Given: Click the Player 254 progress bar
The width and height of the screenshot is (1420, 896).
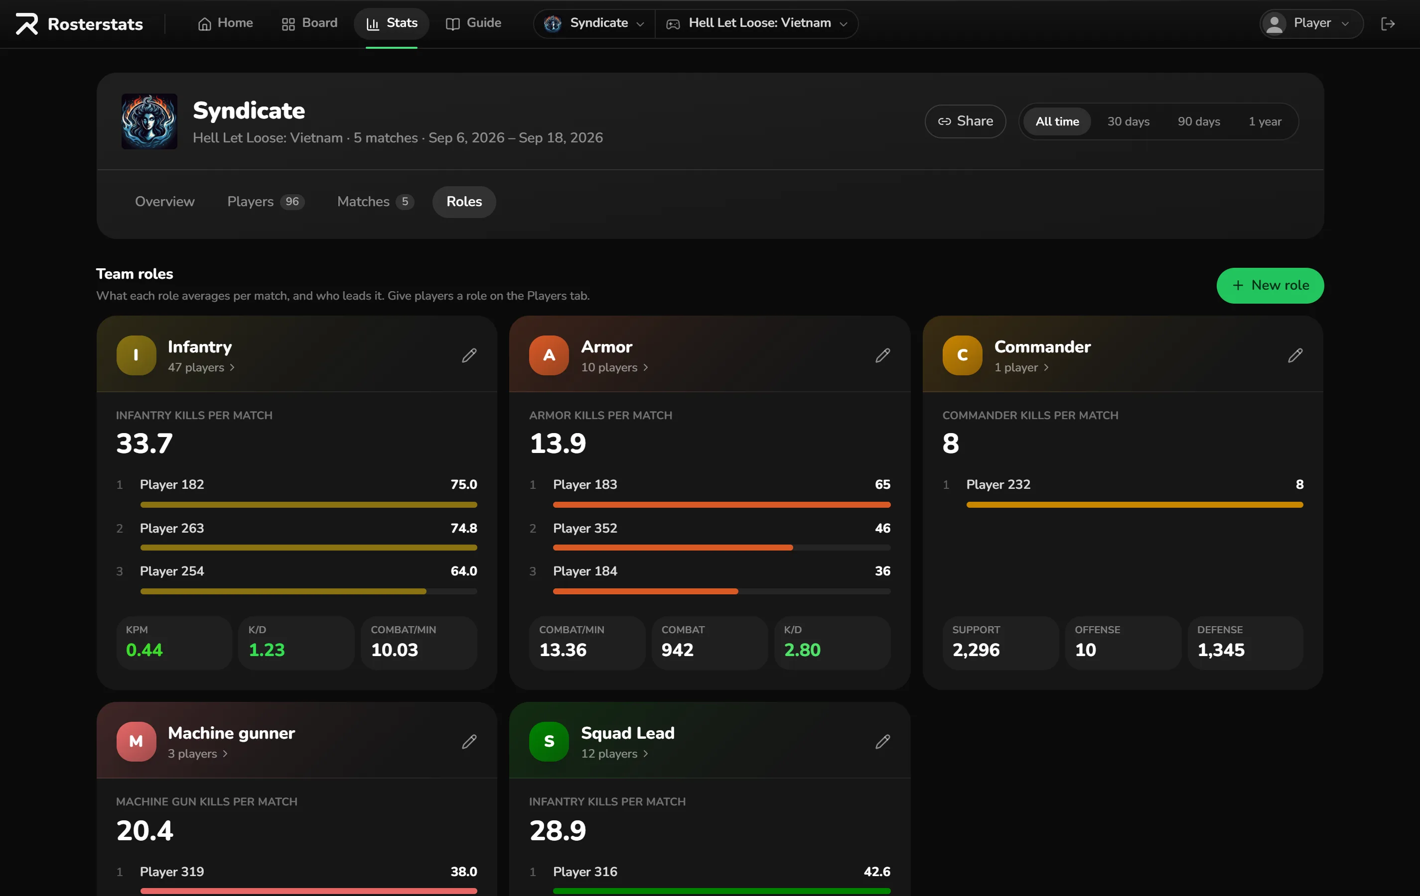Looking at the screenshot, I should (308, 591).
